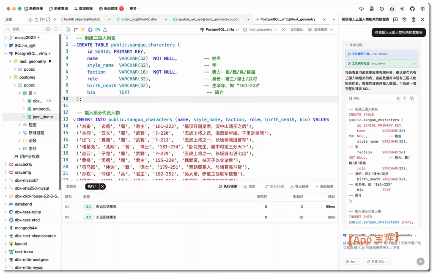Click the locate target icon beside the search box
Viewport: 433px width, 274px height.
tap(48, 29)
